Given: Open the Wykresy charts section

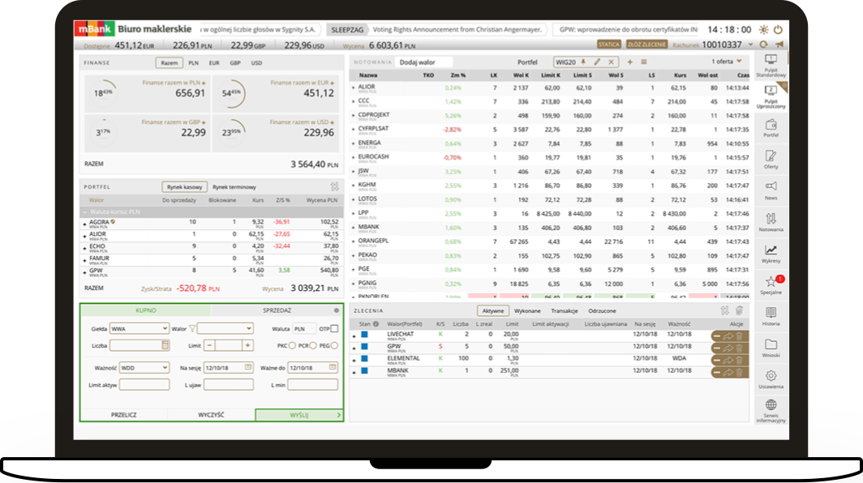Looking at the screenshot, I should [x=771, y=254].
